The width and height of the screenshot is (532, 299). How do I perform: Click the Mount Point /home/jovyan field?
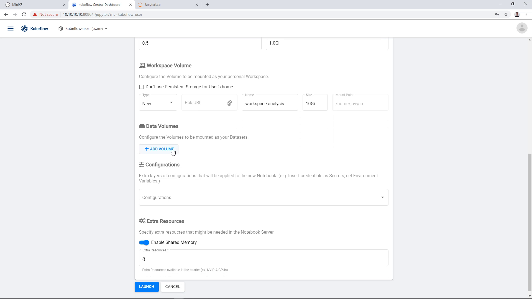tap(360, 103)
